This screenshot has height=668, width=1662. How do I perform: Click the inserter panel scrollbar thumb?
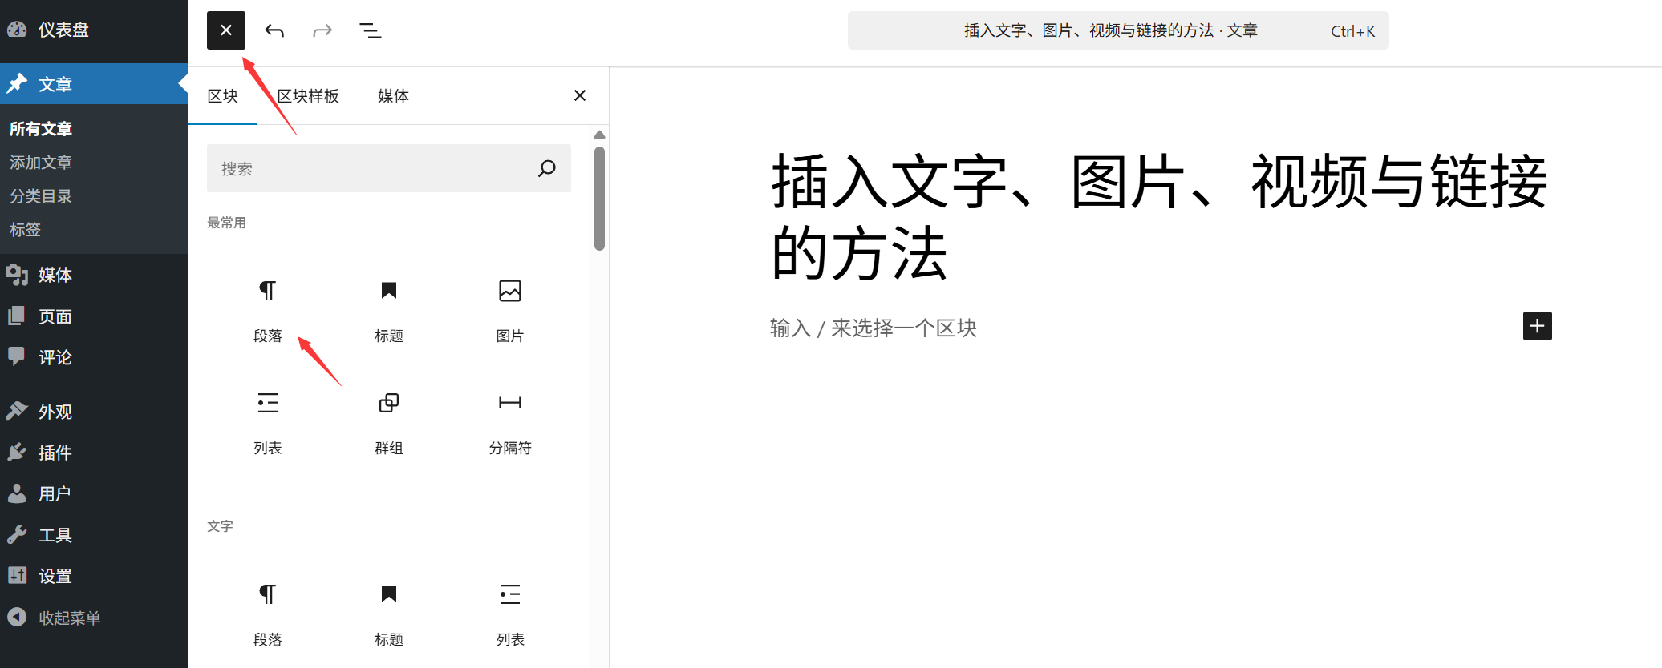[x=599, y=198]
